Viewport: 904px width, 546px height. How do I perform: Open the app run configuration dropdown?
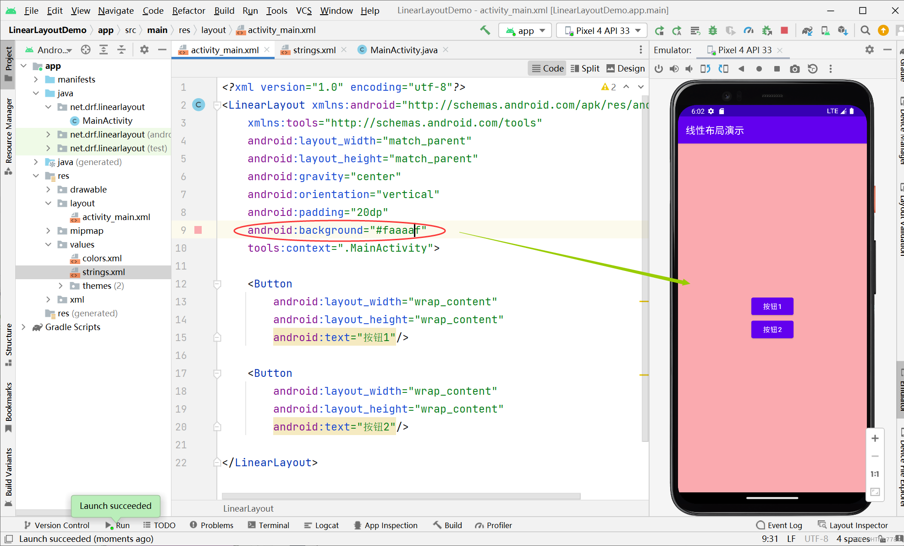[x=525, y=31]
